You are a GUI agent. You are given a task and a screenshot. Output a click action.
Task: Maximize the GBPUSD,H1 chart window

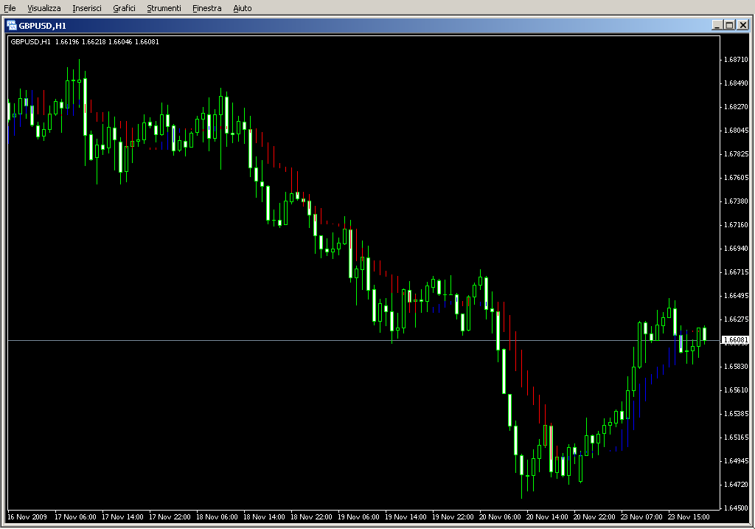[x=729, y=24]
